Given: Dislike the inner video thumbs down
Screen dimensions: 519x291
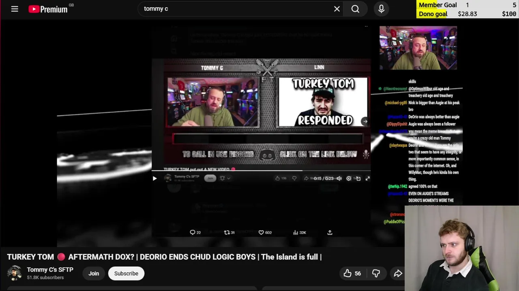Looking at the screenshot, I should pyautogui.click(x=294, y=178).
